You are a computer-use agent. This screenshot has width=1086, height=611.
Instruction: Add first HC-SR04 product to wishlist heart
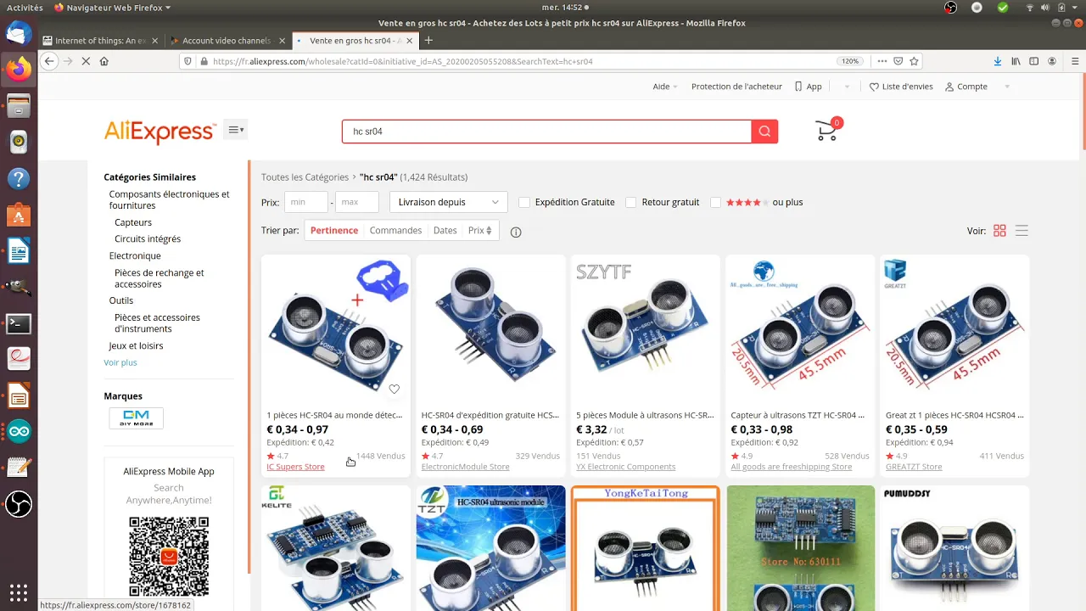[x=395, y=390]
